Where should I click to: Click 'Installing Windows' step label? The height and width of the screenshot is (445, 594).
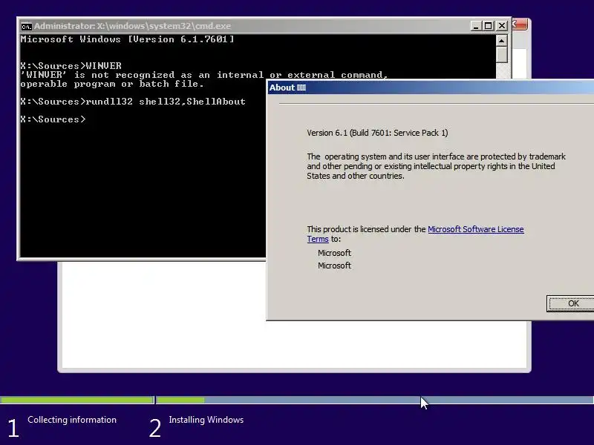point(206,420)
